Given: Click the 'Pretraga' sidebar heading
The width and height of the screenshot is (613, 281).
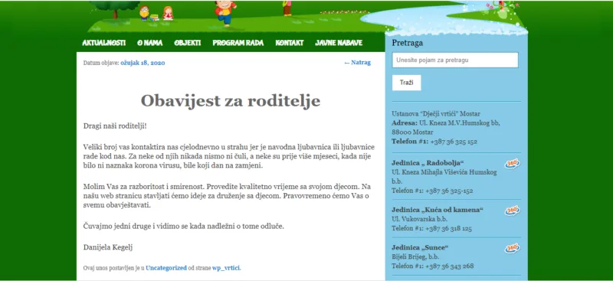Looking at the screenshot, I should click(407, 43).
